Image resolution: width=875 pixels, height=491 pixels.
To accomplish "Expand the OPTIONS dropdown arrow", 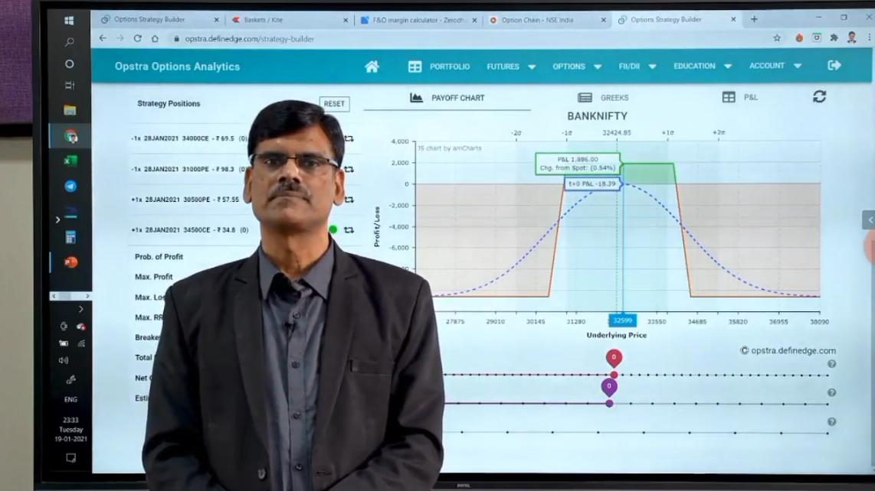I will point(598,67).
